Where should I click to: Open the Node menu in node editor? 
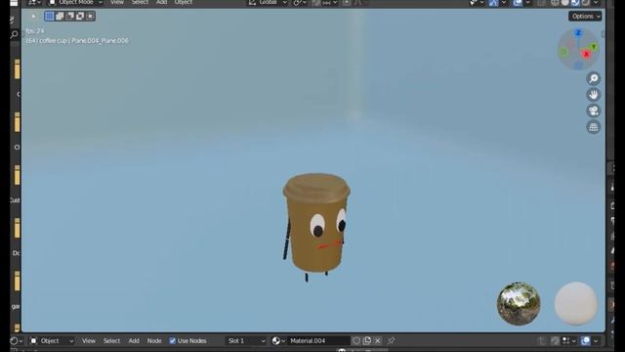pyautogui.click(x=154, y=341)
